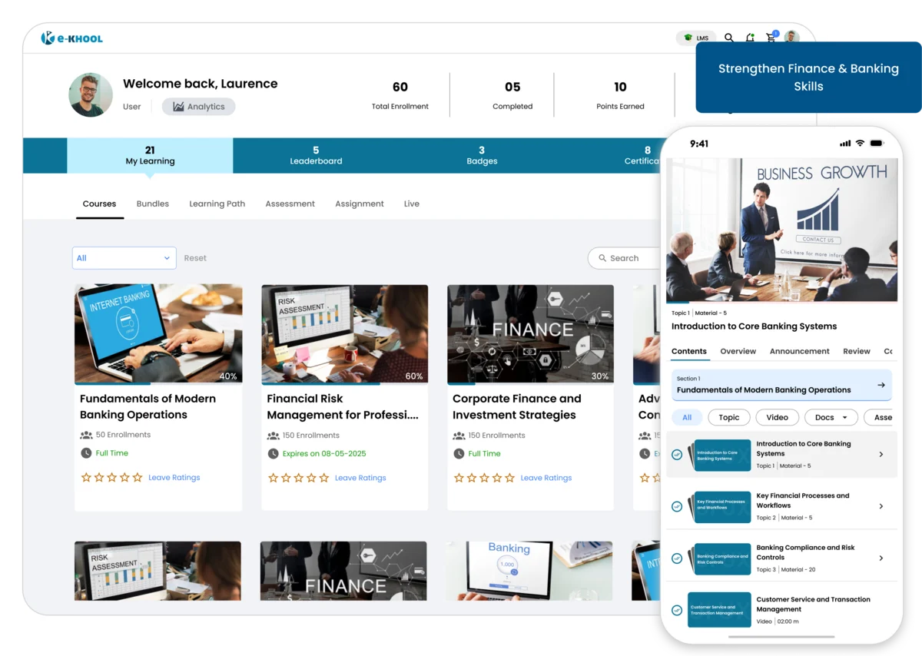Click the Full Time clock icon on Corporate Finance

click(x=459, y=453)
